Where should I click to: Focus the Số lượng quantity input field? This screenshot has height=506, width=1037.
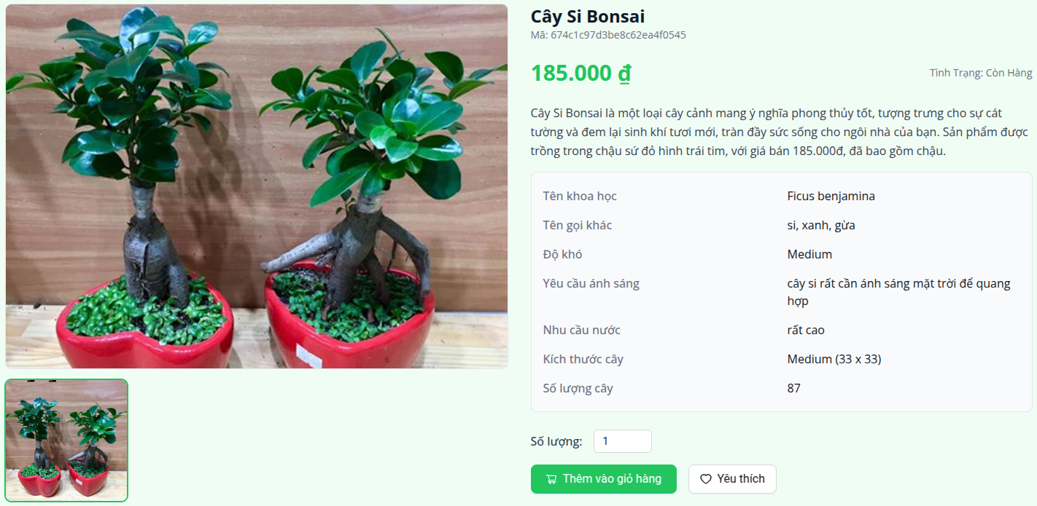[622, 441]
